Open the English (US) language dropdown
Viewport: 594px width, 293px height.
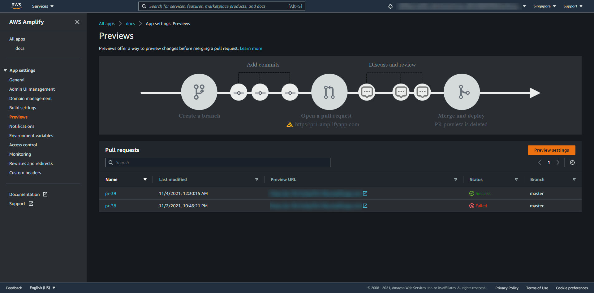tap(42, 287)
